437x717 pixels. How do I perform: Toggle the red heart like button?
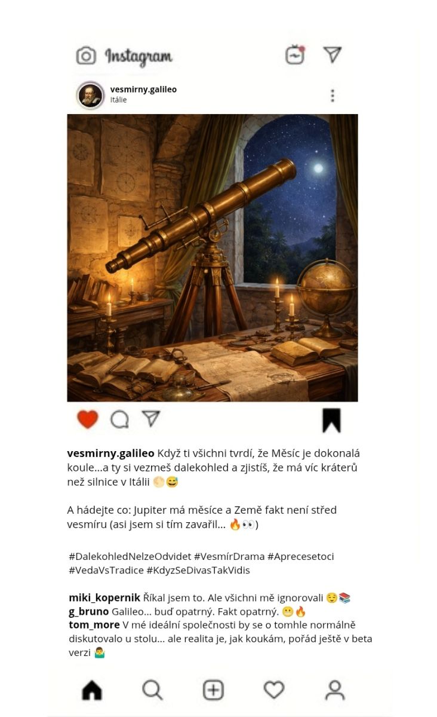pyautogui.click(x=88, y=419)
